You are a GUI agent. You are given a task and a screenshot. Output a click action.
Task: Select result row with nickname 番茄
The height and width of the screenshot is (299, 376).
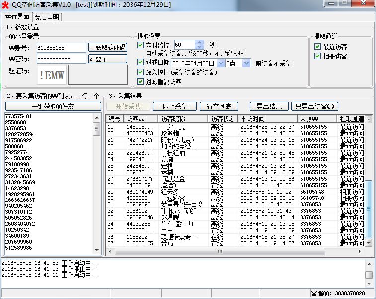coord(235,243)
